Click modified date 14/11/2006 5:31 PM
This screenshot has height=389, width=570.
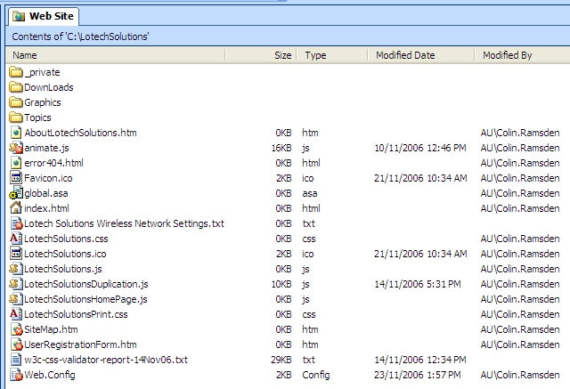tap(418, 284)
